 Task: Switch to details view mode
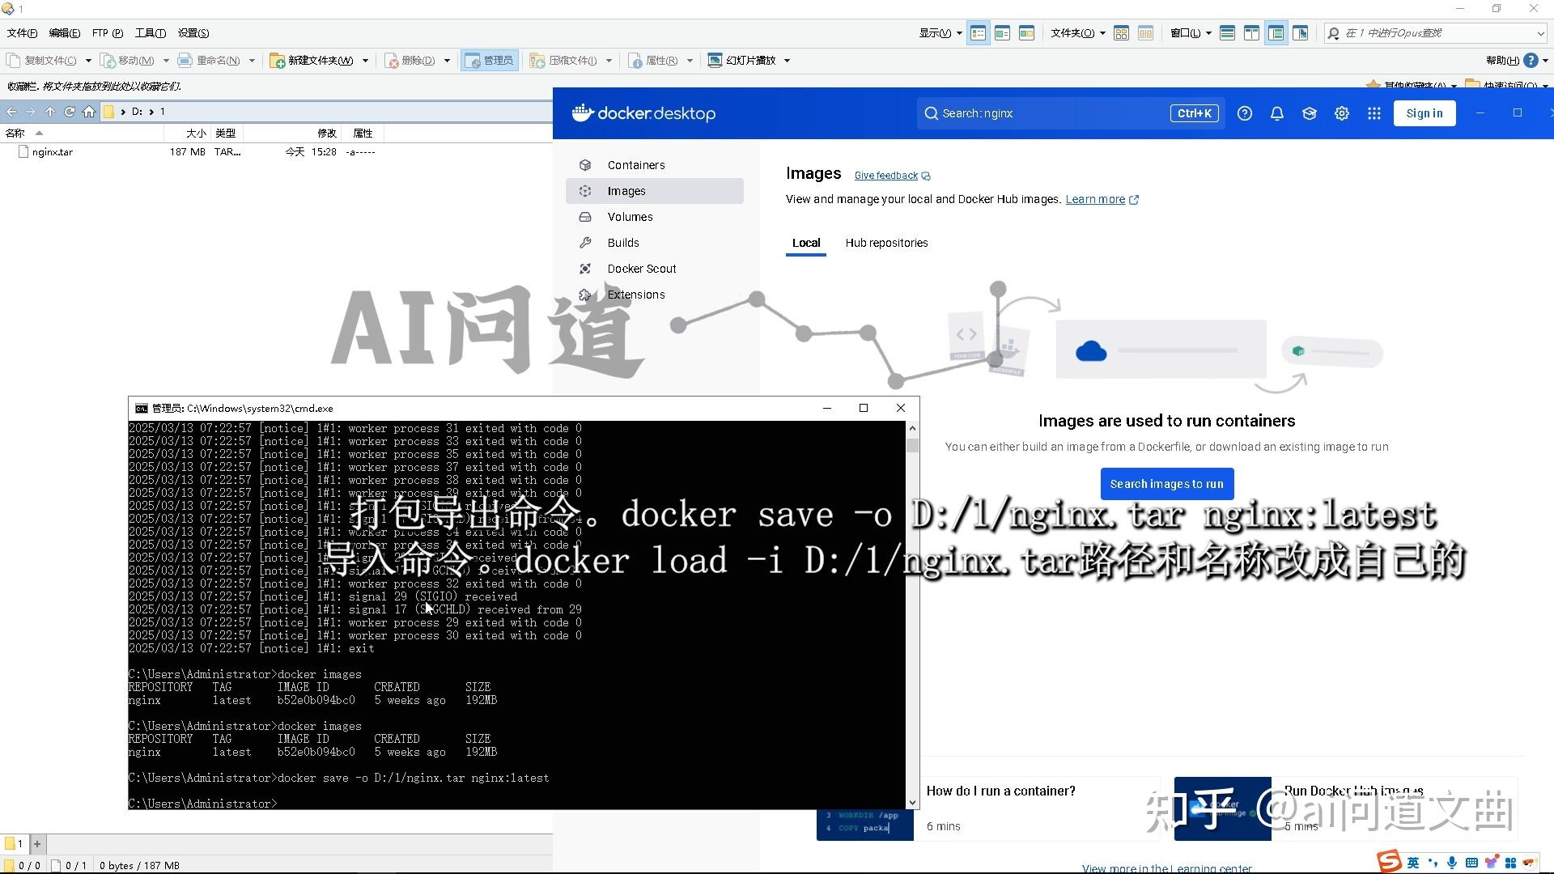point(979,33)
